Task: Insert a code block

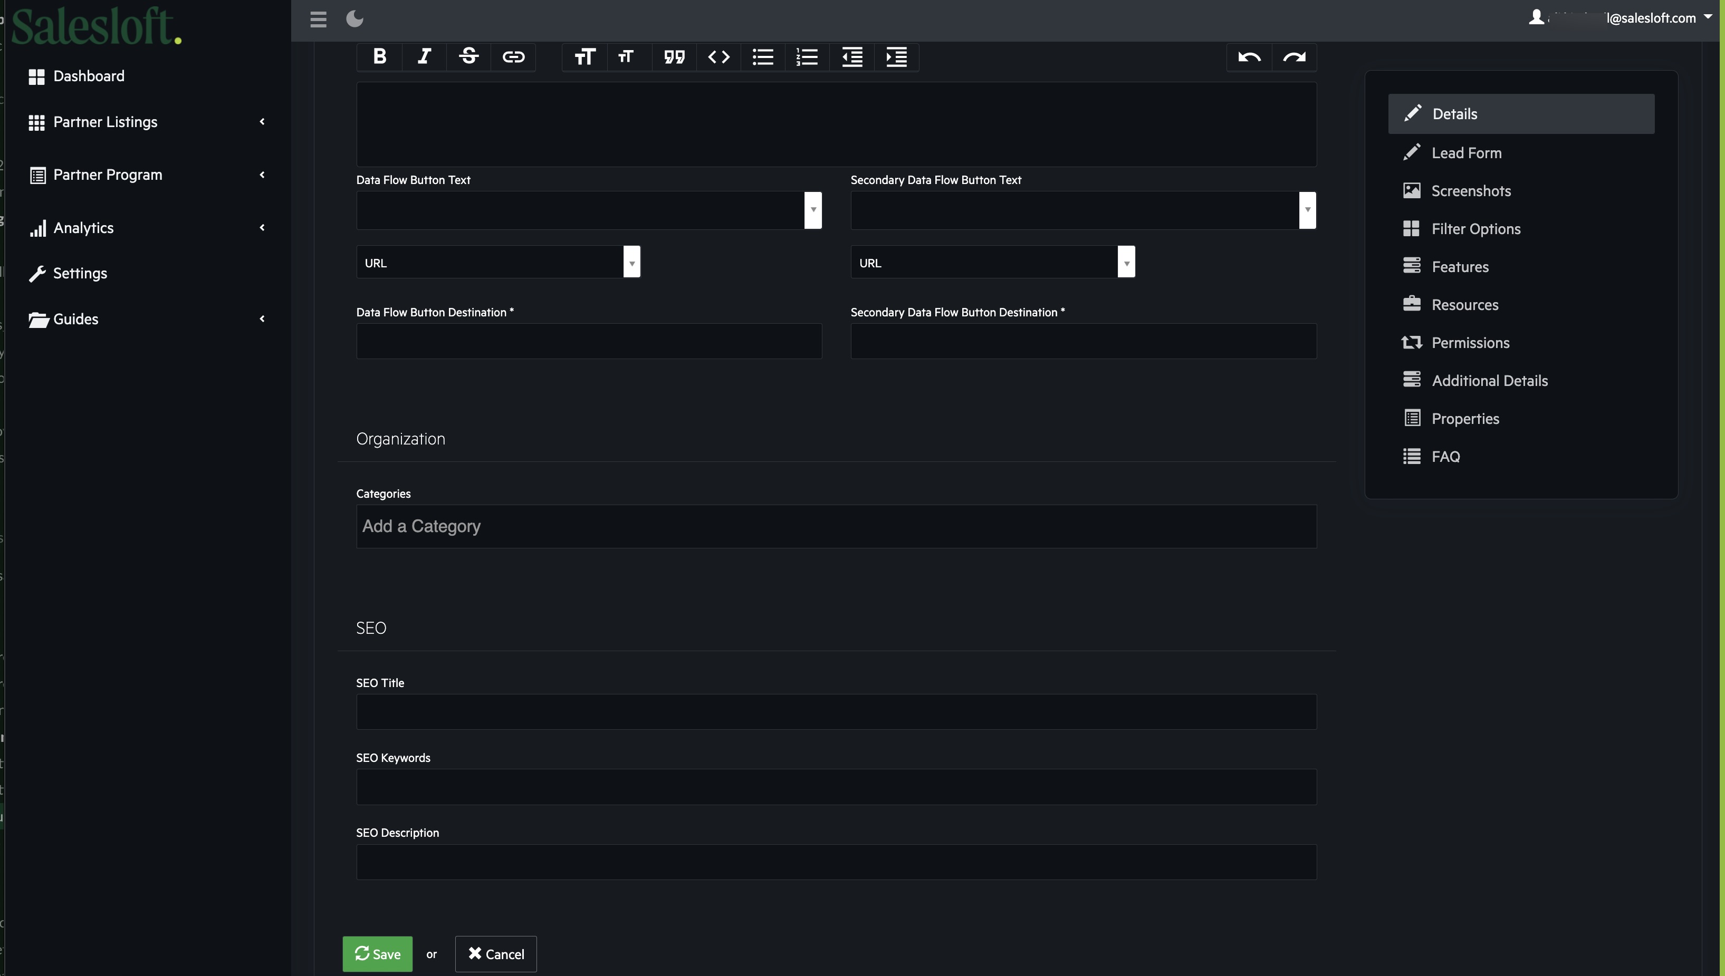Action: [718, 57]
